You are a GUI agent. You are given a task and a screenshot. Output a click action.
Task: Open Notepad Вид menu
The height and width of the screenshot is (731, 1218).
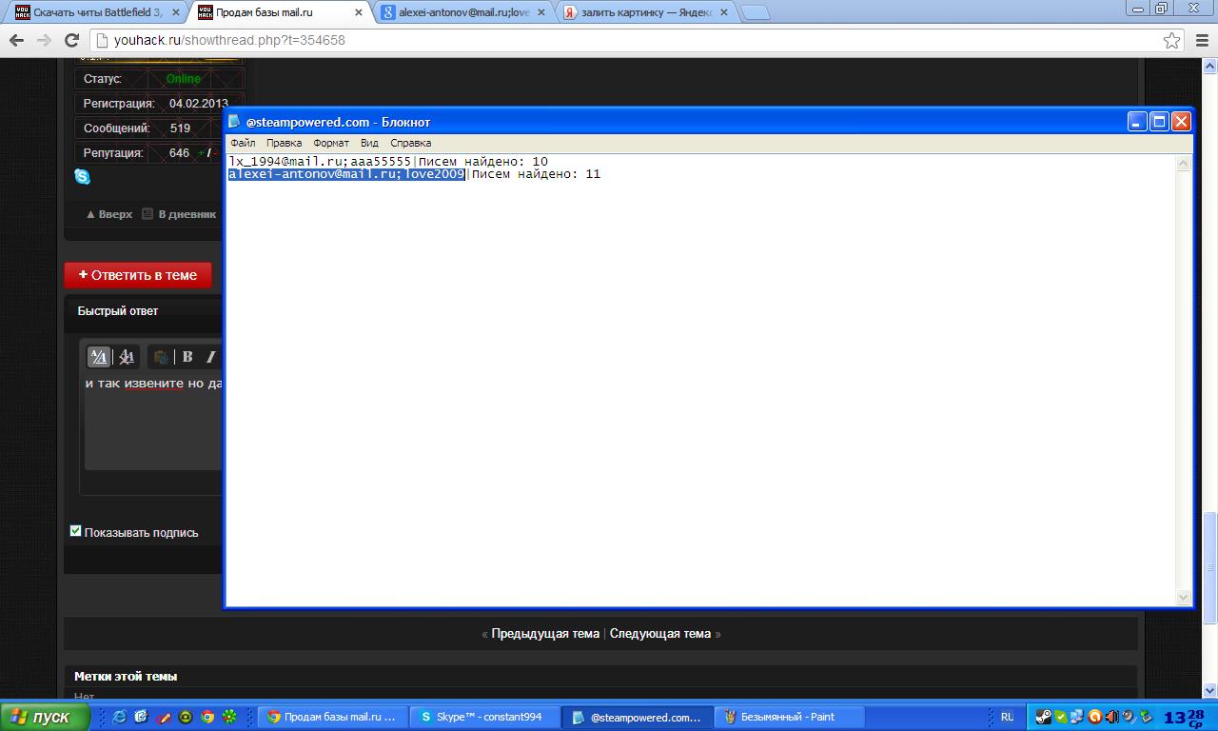tap(369, 143)
